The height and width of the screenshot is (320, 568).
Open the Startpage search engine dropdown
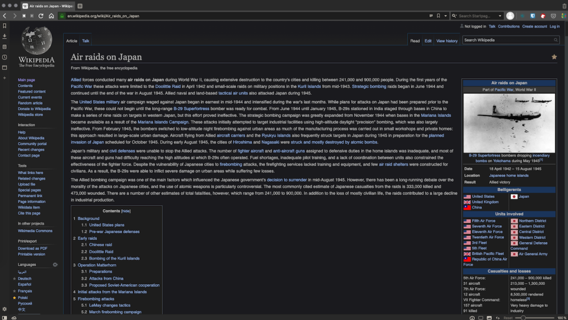[454, 16]
